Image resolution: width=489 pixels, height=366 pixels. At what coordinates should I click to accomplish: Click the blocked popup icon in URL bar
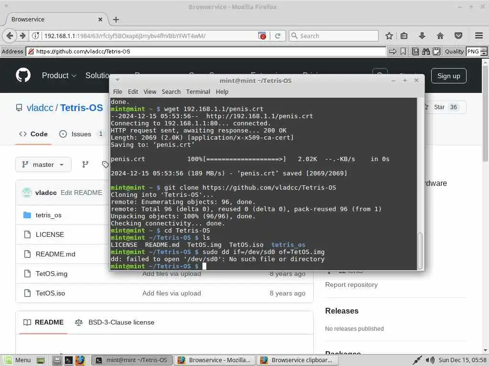click(x=262, y=36)
